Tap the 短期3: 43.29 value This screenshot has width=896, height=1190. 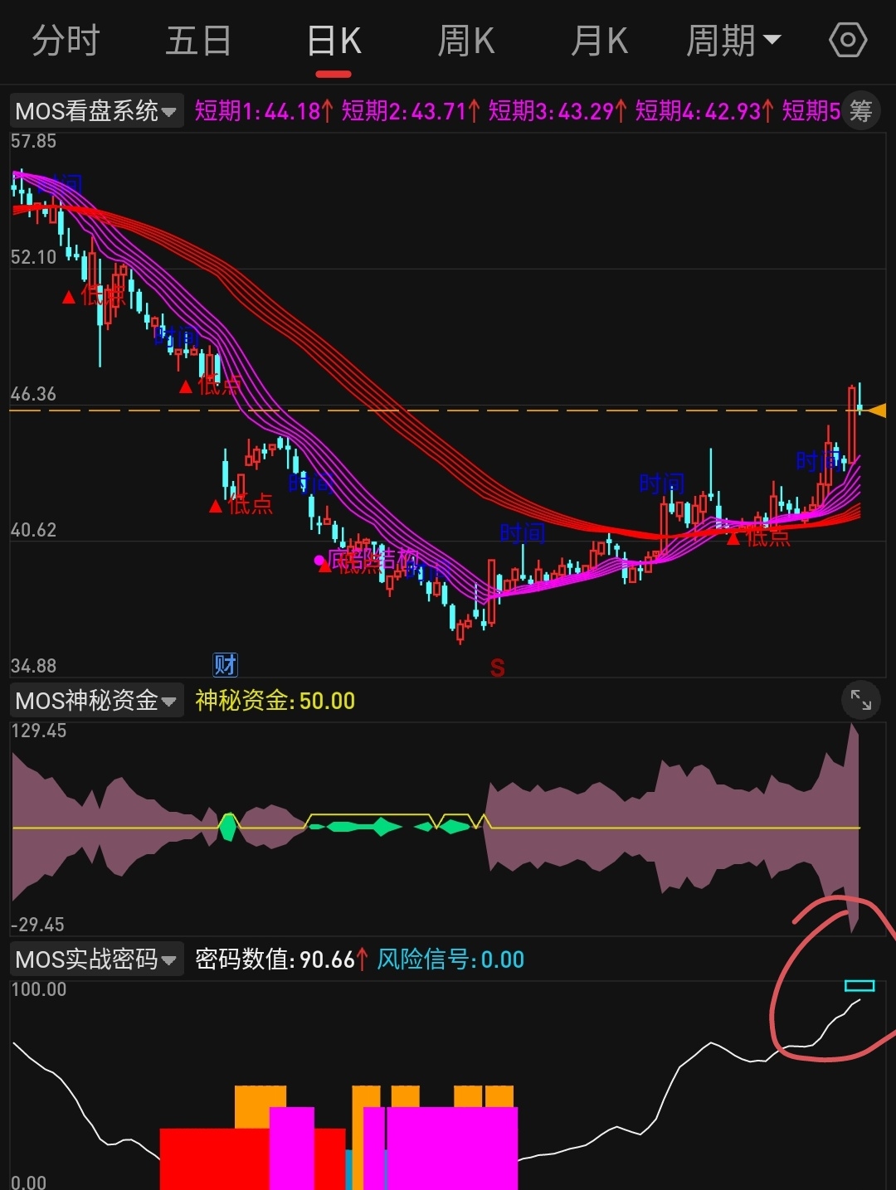click(558, 110)
